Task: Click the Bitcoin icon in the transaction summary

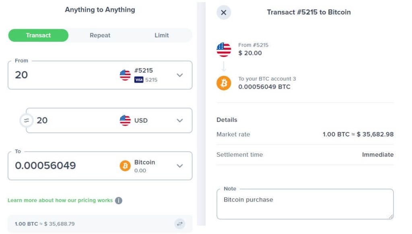Action: 224,83
